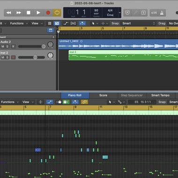Select the green Inst 2 MIDI region
The width and height of the screenshot is (178, 178).
coord(123,55)
